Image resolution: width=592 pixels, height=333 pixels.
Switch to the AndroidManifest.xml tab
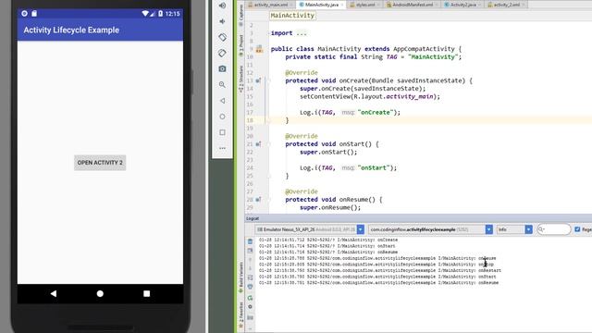412,5
